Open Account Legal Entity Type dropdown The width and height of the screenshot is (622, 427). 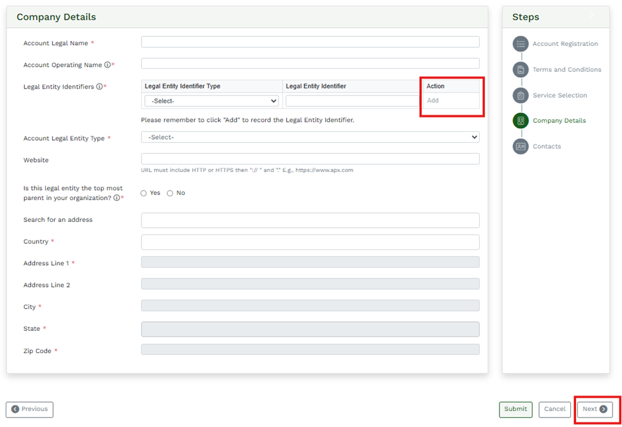310,137
